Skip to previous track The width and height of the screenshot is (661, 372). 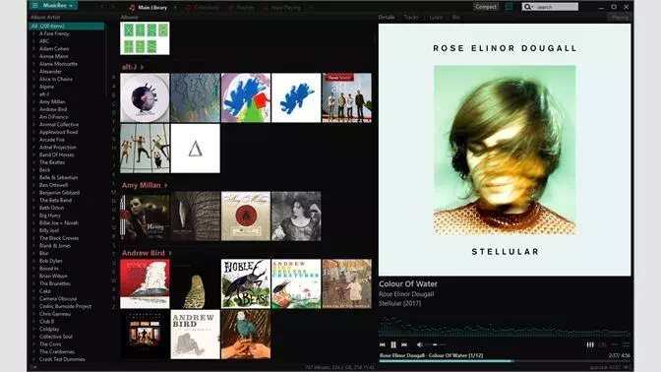tap(383, 344)
